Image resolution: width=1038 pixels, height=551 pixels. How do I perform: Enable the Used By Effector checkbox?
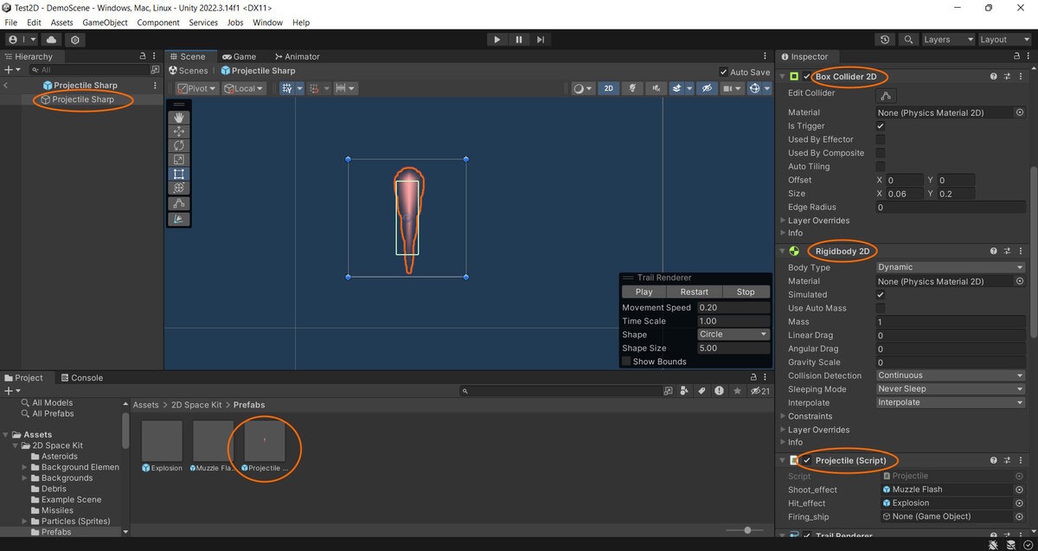(x=881, y=139)
